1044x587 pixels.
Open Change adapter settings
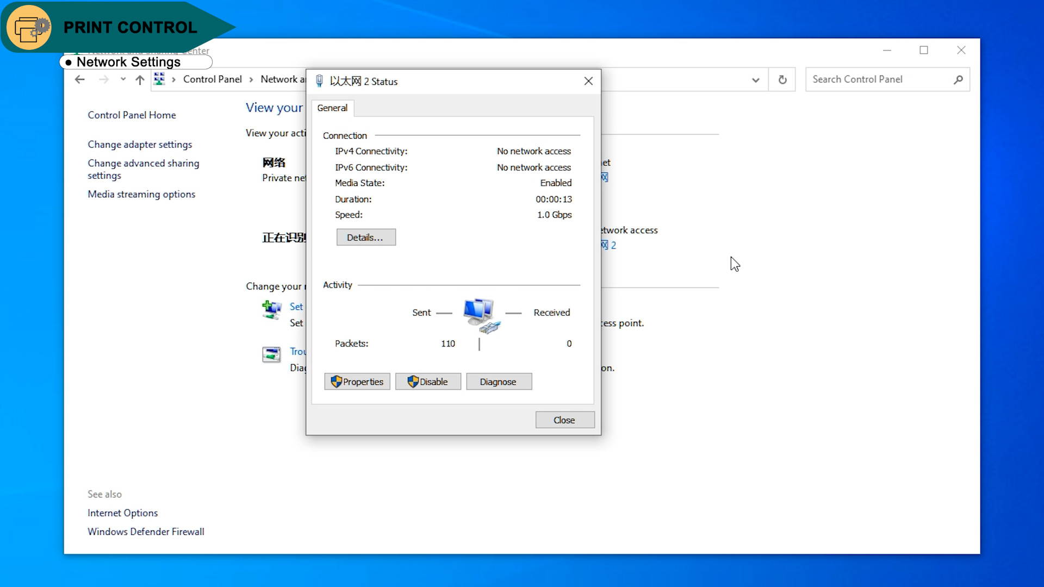tap(140, 145)
